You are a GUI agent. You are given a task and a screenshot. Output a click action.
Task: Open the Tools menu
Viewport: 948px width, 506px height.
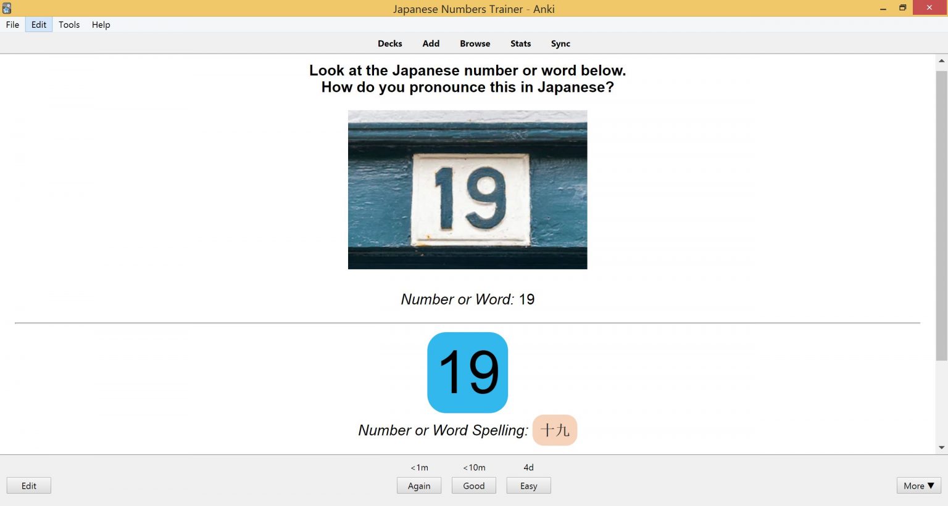click(69, 25)
